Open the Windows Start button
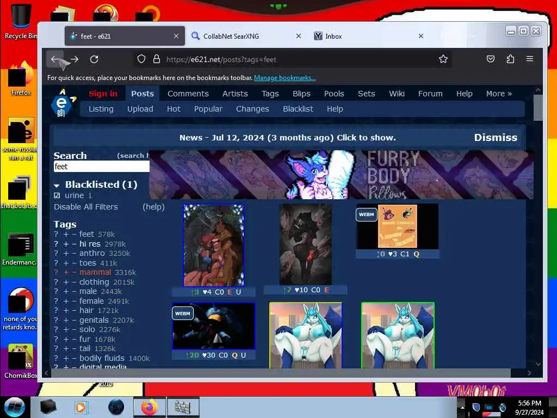 click(x=15, y=407)
